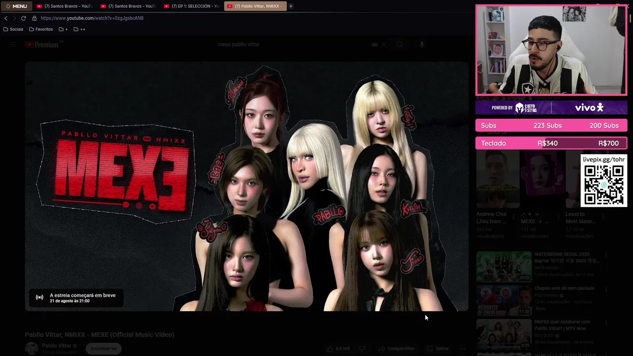Image resolution: width=633 pixels, height=356 pixels.
Task: Open WATERBOMB SEOUL 2025 video thumbnail
Action: [x=504, y=267]
